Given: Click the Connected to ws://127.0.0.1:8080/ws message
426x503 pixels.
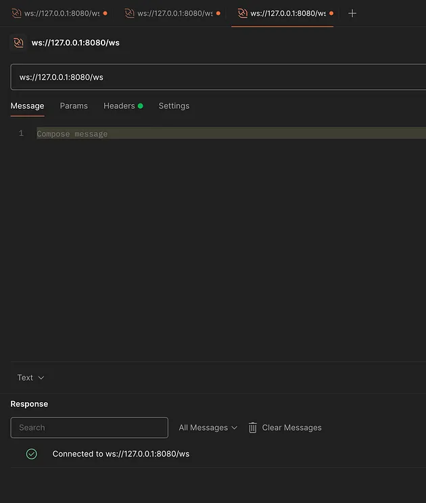Looking at the screenshot, I should click(121, 454).
